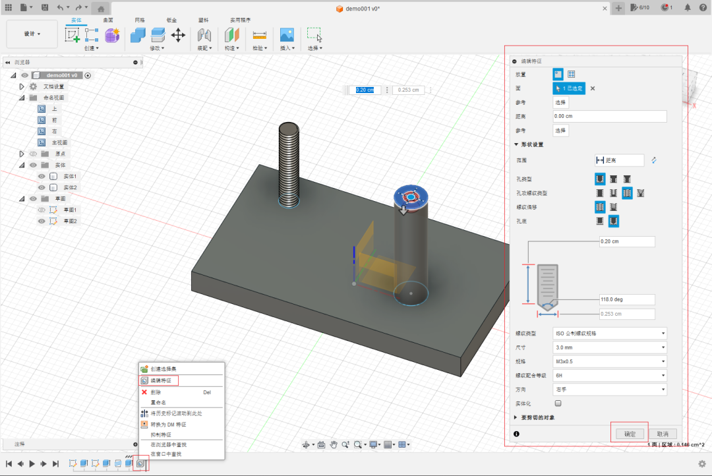Click the 1 已选定 face selection button
This screenshot has width=712, height=476.
coord(569,88)
